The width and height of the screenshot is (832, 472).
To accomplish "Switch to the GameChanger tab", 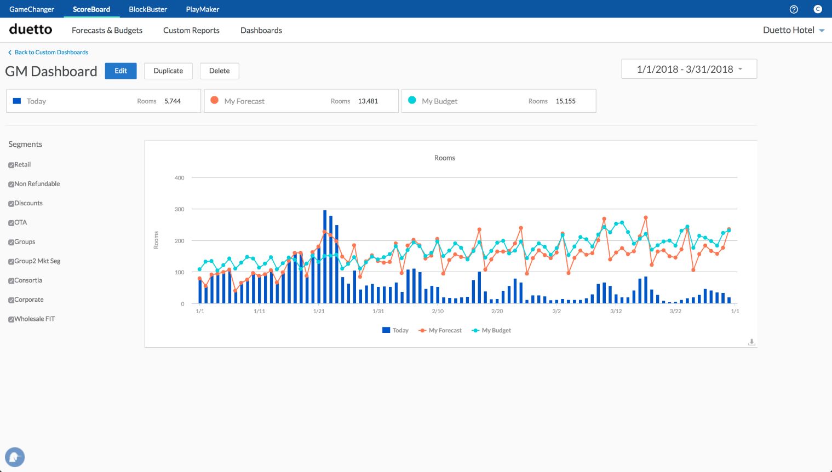I will [32, 9].
